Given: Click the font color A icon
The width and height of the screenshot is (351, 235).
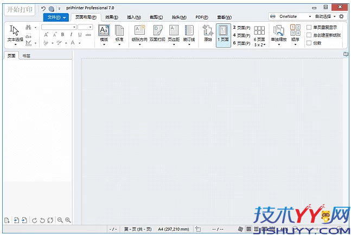Looking at the screenshot, I should 73,43.
